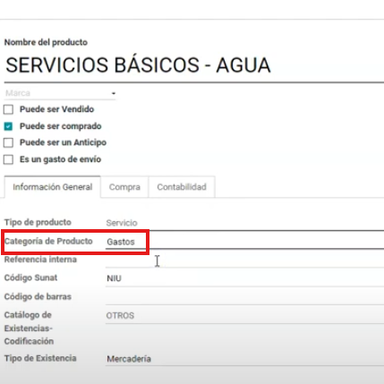The image size is (384, 384).
Task: Click the Código de barras input field
Action: [x=244, y=297]
